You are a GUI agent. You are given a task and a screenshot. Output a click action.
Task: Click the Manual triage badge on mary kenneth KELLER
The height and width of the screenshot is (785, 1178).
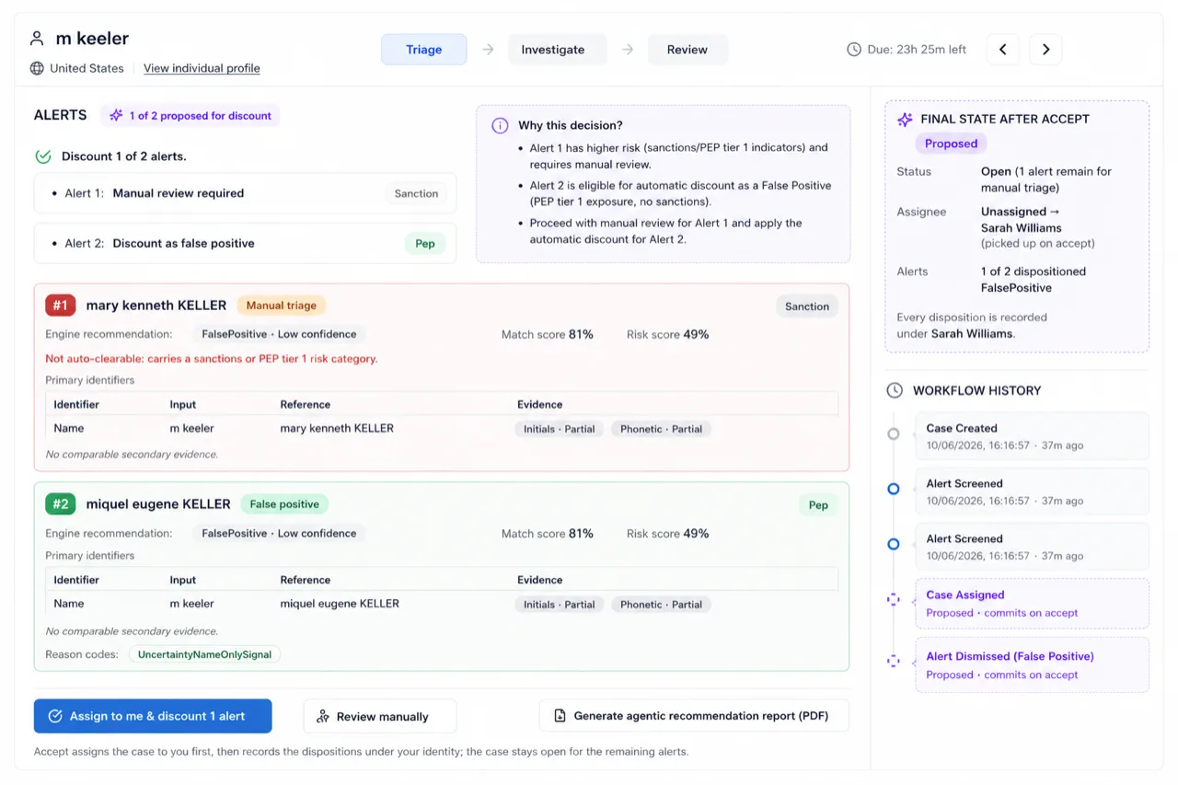pyautogui.click(x=281, y=306)
